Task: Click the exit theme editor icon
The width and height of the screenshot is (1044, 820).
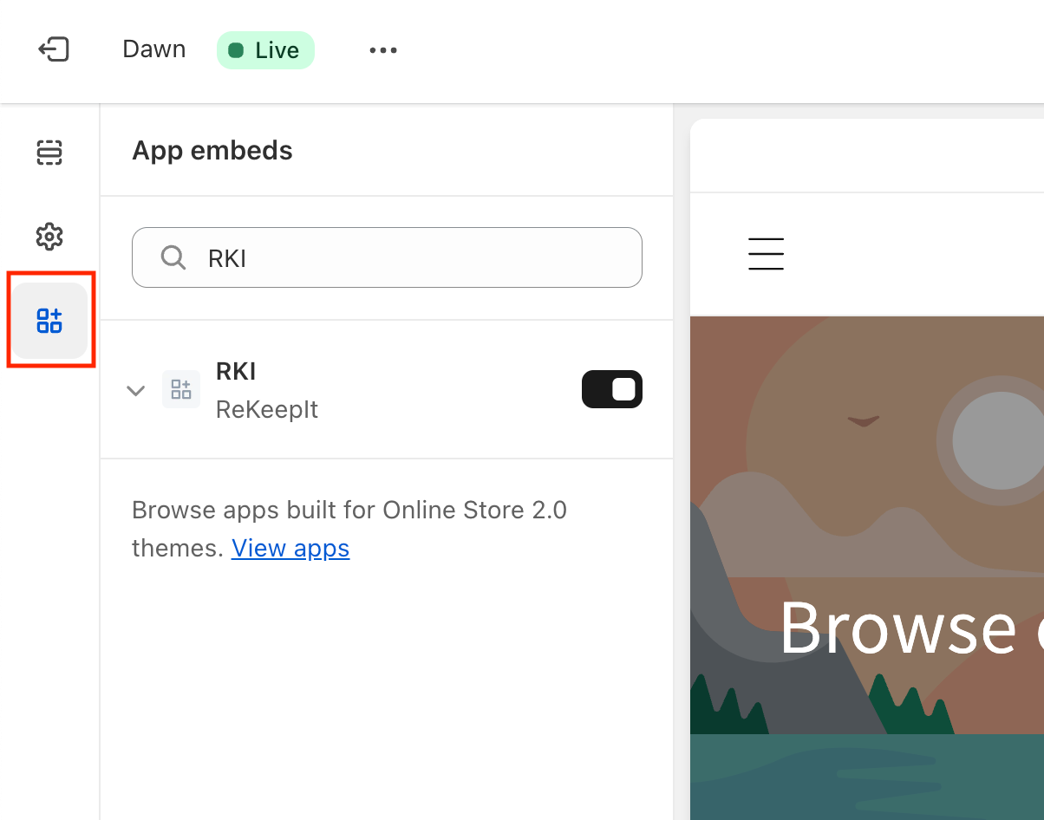Action: 54,50
